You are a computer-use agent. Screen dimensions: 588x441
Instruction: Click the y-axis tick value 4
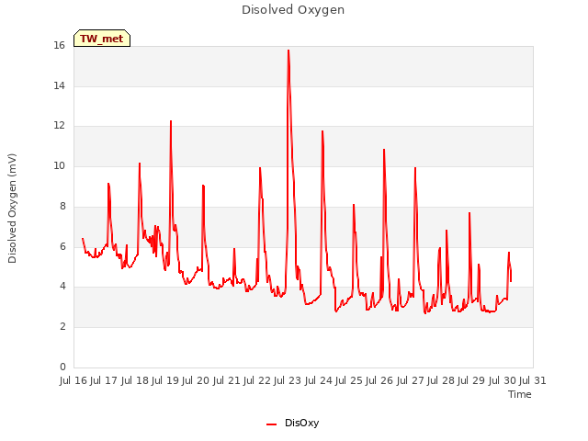click(x=62, y=287)
